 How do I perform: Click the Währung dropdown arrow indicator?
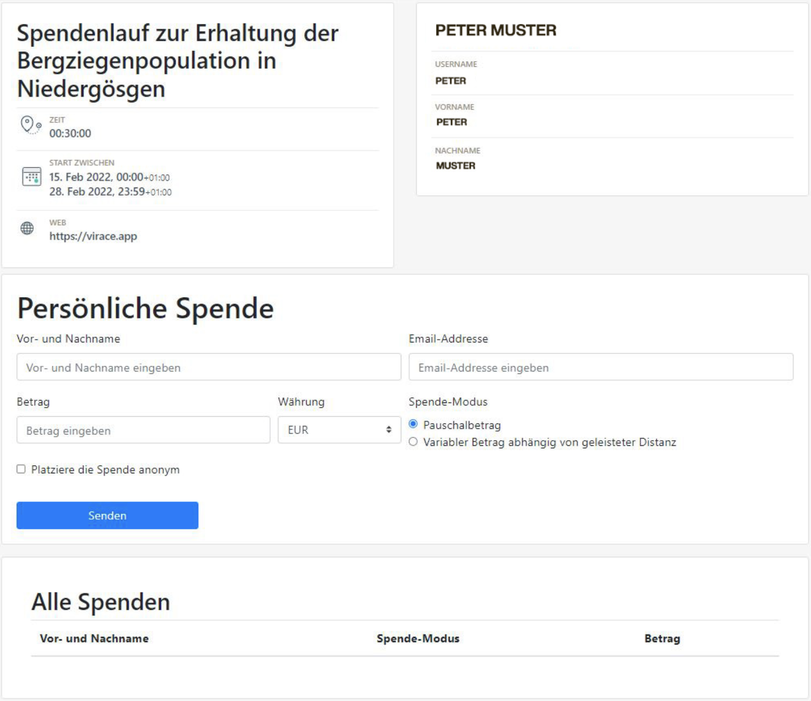[x=389, y=430]
